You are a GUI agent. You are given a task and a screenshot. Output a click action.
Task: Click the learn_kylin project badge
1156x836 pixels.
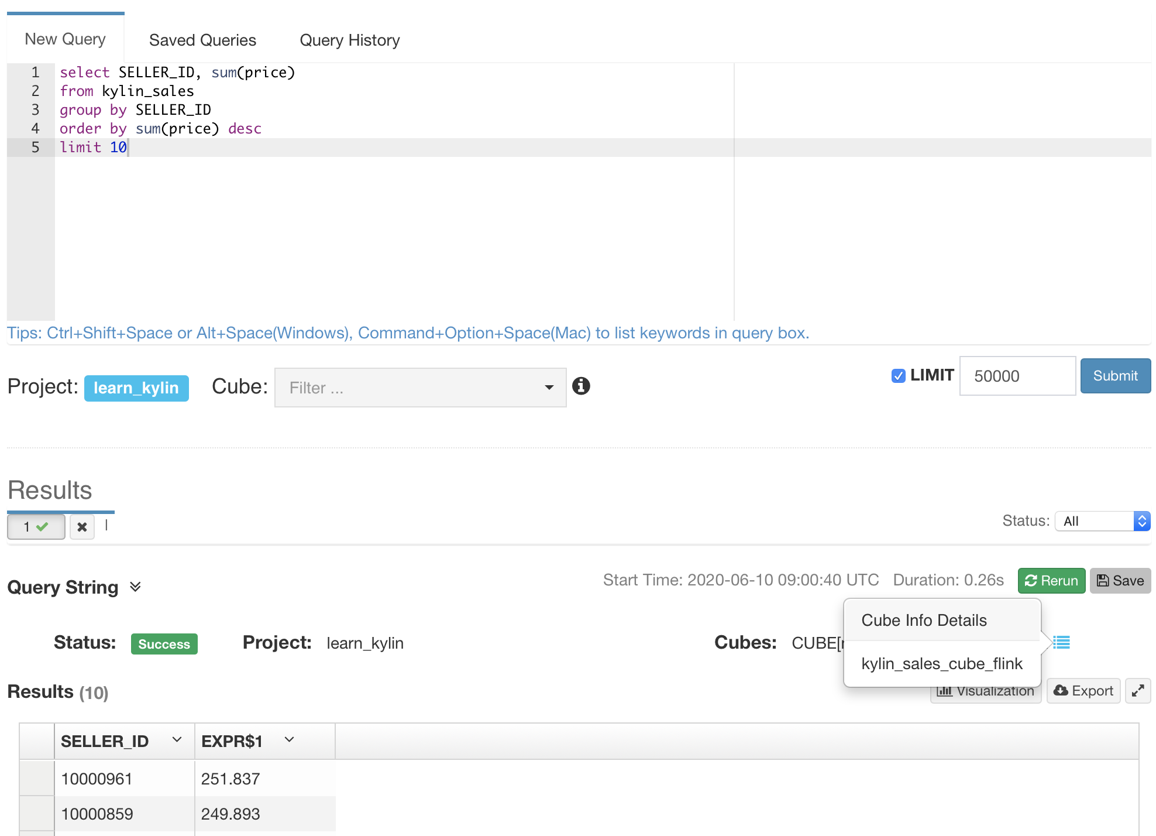pos(136,388)
